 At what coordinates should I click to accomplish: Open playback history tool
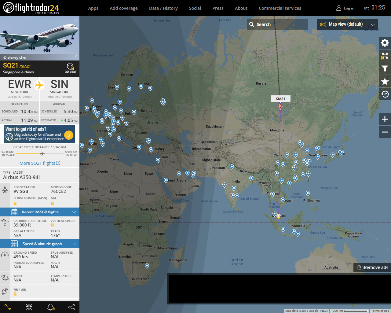coord(385,94)
